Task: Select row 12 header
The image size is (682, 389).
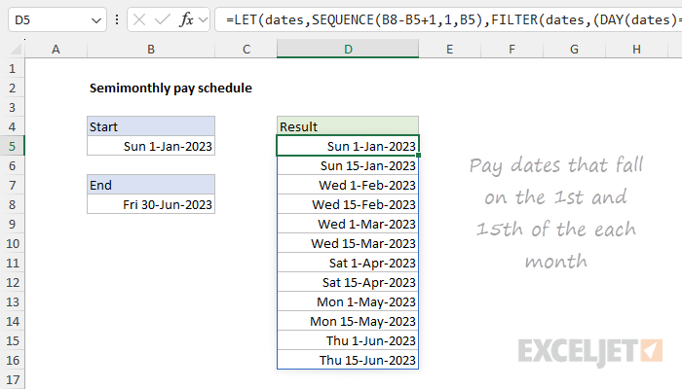Action: [12, 283]
